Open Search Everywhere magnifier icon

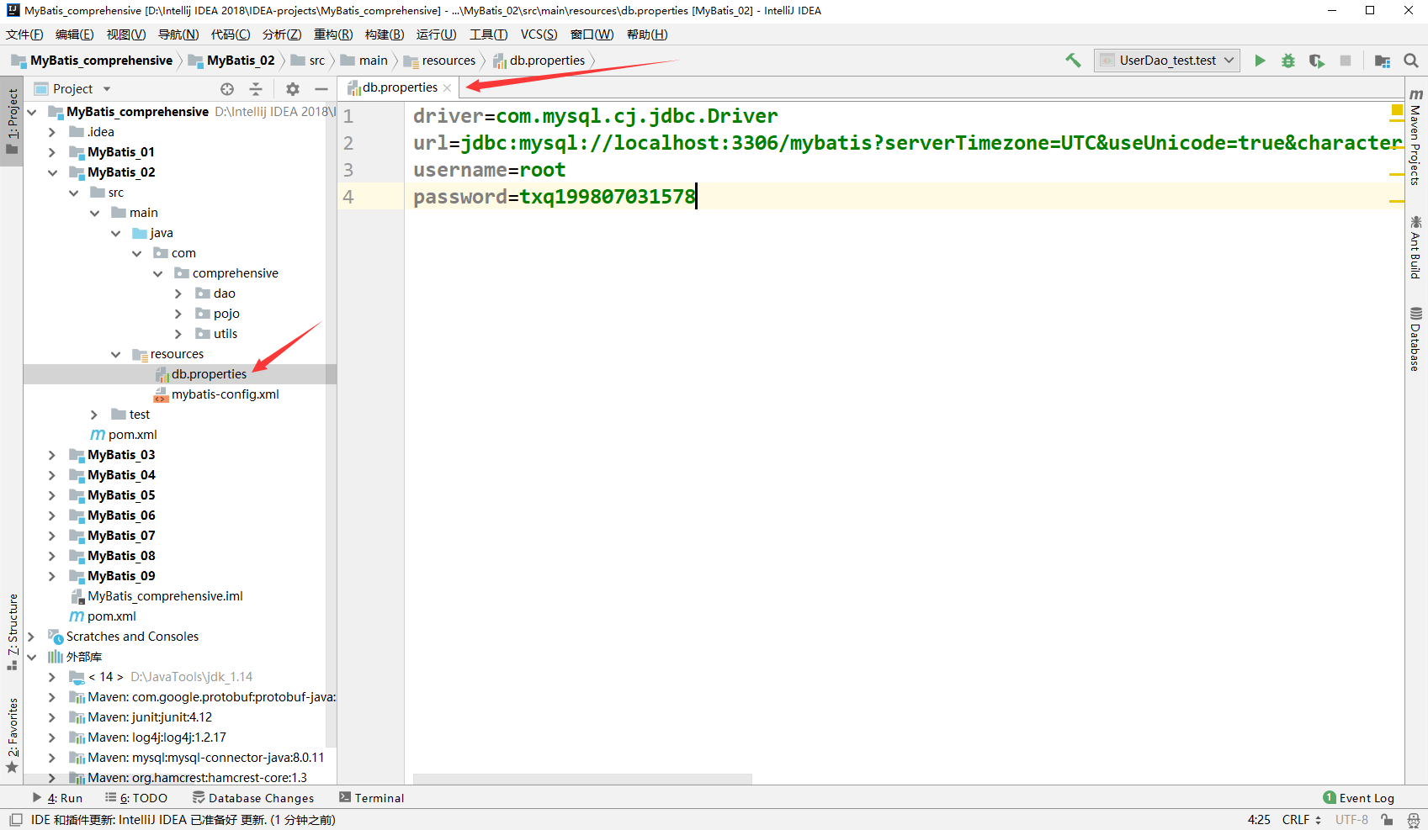coord(1411,61)
